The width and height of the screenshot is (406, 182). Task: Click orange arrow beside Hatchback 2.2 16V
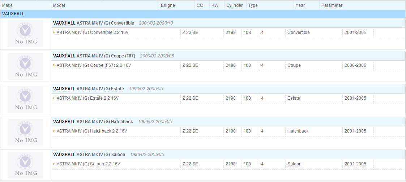coord(54,131)
